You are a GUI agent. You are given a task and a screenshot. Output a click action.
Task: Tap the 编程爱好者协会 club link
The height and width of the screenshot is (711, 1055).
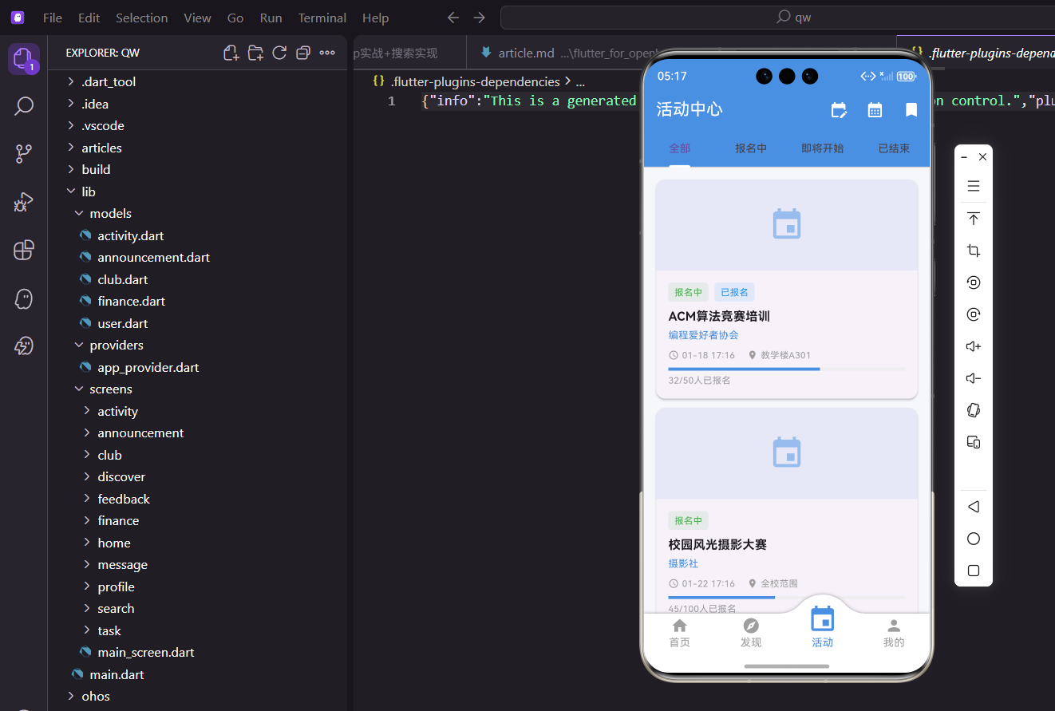click(x=704, y=335)
